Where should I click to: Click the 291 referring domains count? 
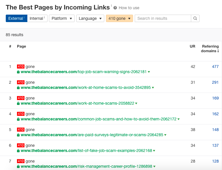(x=215, y=83)
